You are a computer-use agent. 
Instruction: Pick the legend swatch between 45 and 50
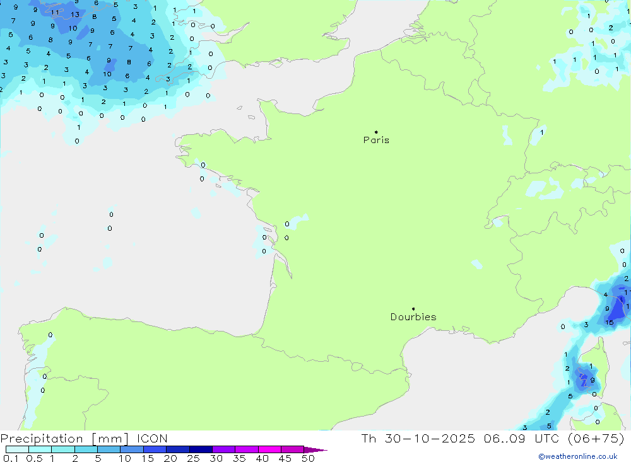point(293,449)
